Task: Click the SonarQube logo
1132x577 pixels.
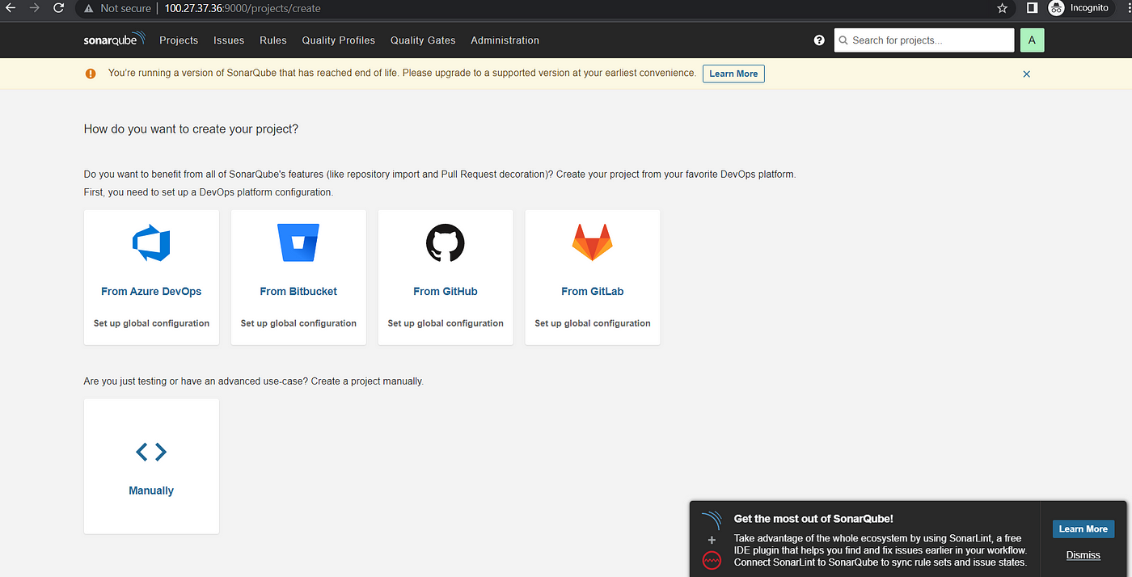Action: [114, 40]
